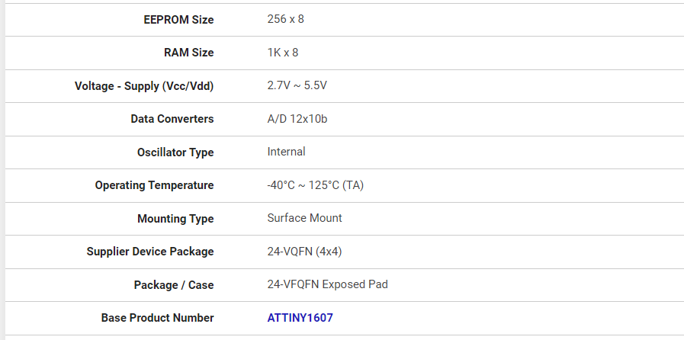Select the RAM Size row label
Viewport: 684px width, 340px height.
click(188, 53)
